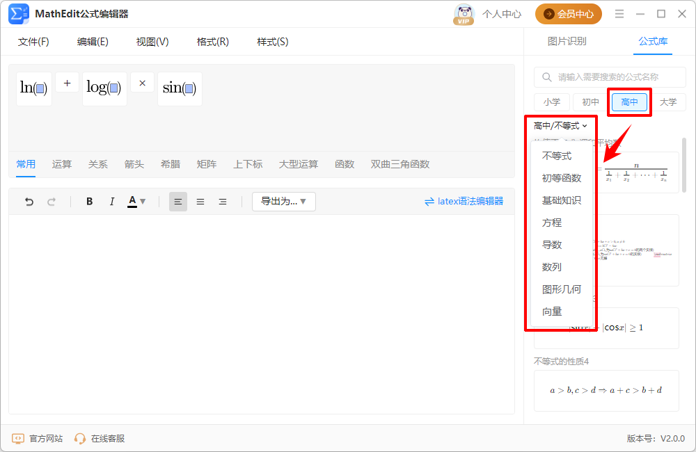
Task: Undo the last edit
Action: click(29, 202)
